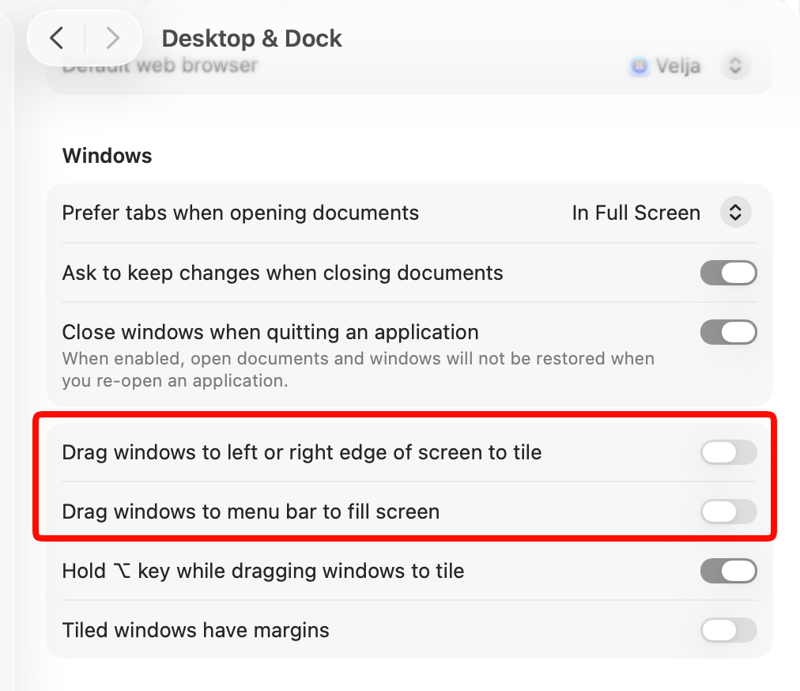Click the Desktop & Dock pane title
Screen dimensions: 800x691
[251, 39]
